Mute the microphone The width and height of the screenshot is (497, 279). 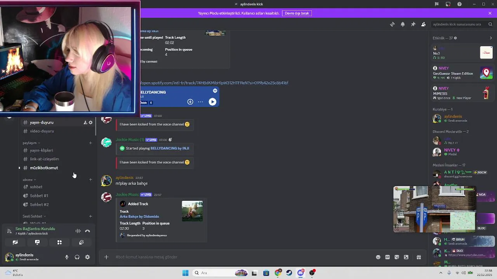[67, 257]
